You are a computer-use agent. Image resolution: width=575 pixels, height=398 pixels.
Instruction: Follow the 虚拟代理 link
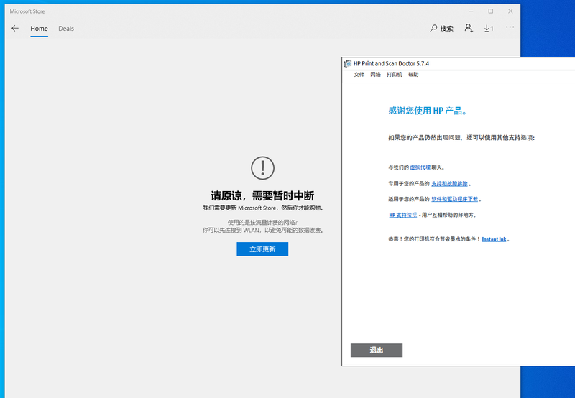(x=420, y=167)
